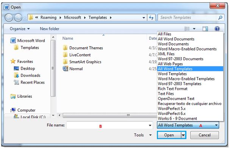Click the horizontal scrollbar thumb
This screenshot has height=150, width=230.
pos(110,115)
